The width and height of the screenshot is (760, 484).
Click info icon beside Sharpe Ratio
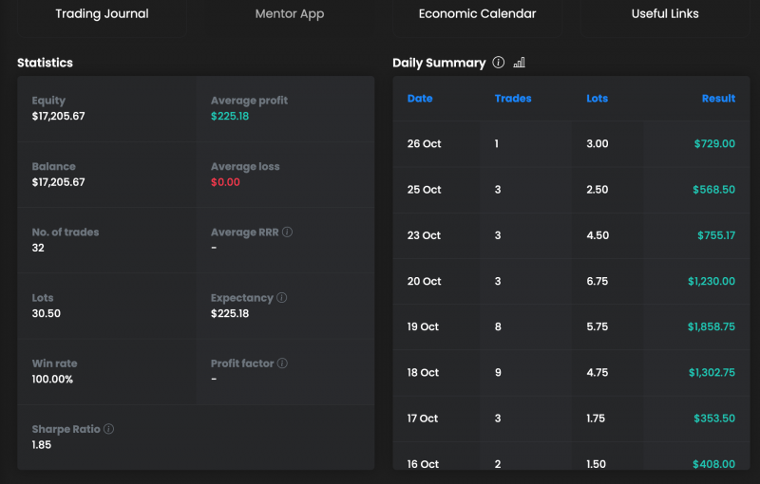coord(108,429)
